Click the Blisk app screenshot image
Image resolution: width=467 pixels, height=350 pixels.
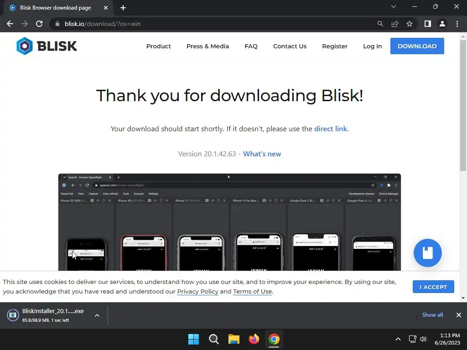coord(230,222)
